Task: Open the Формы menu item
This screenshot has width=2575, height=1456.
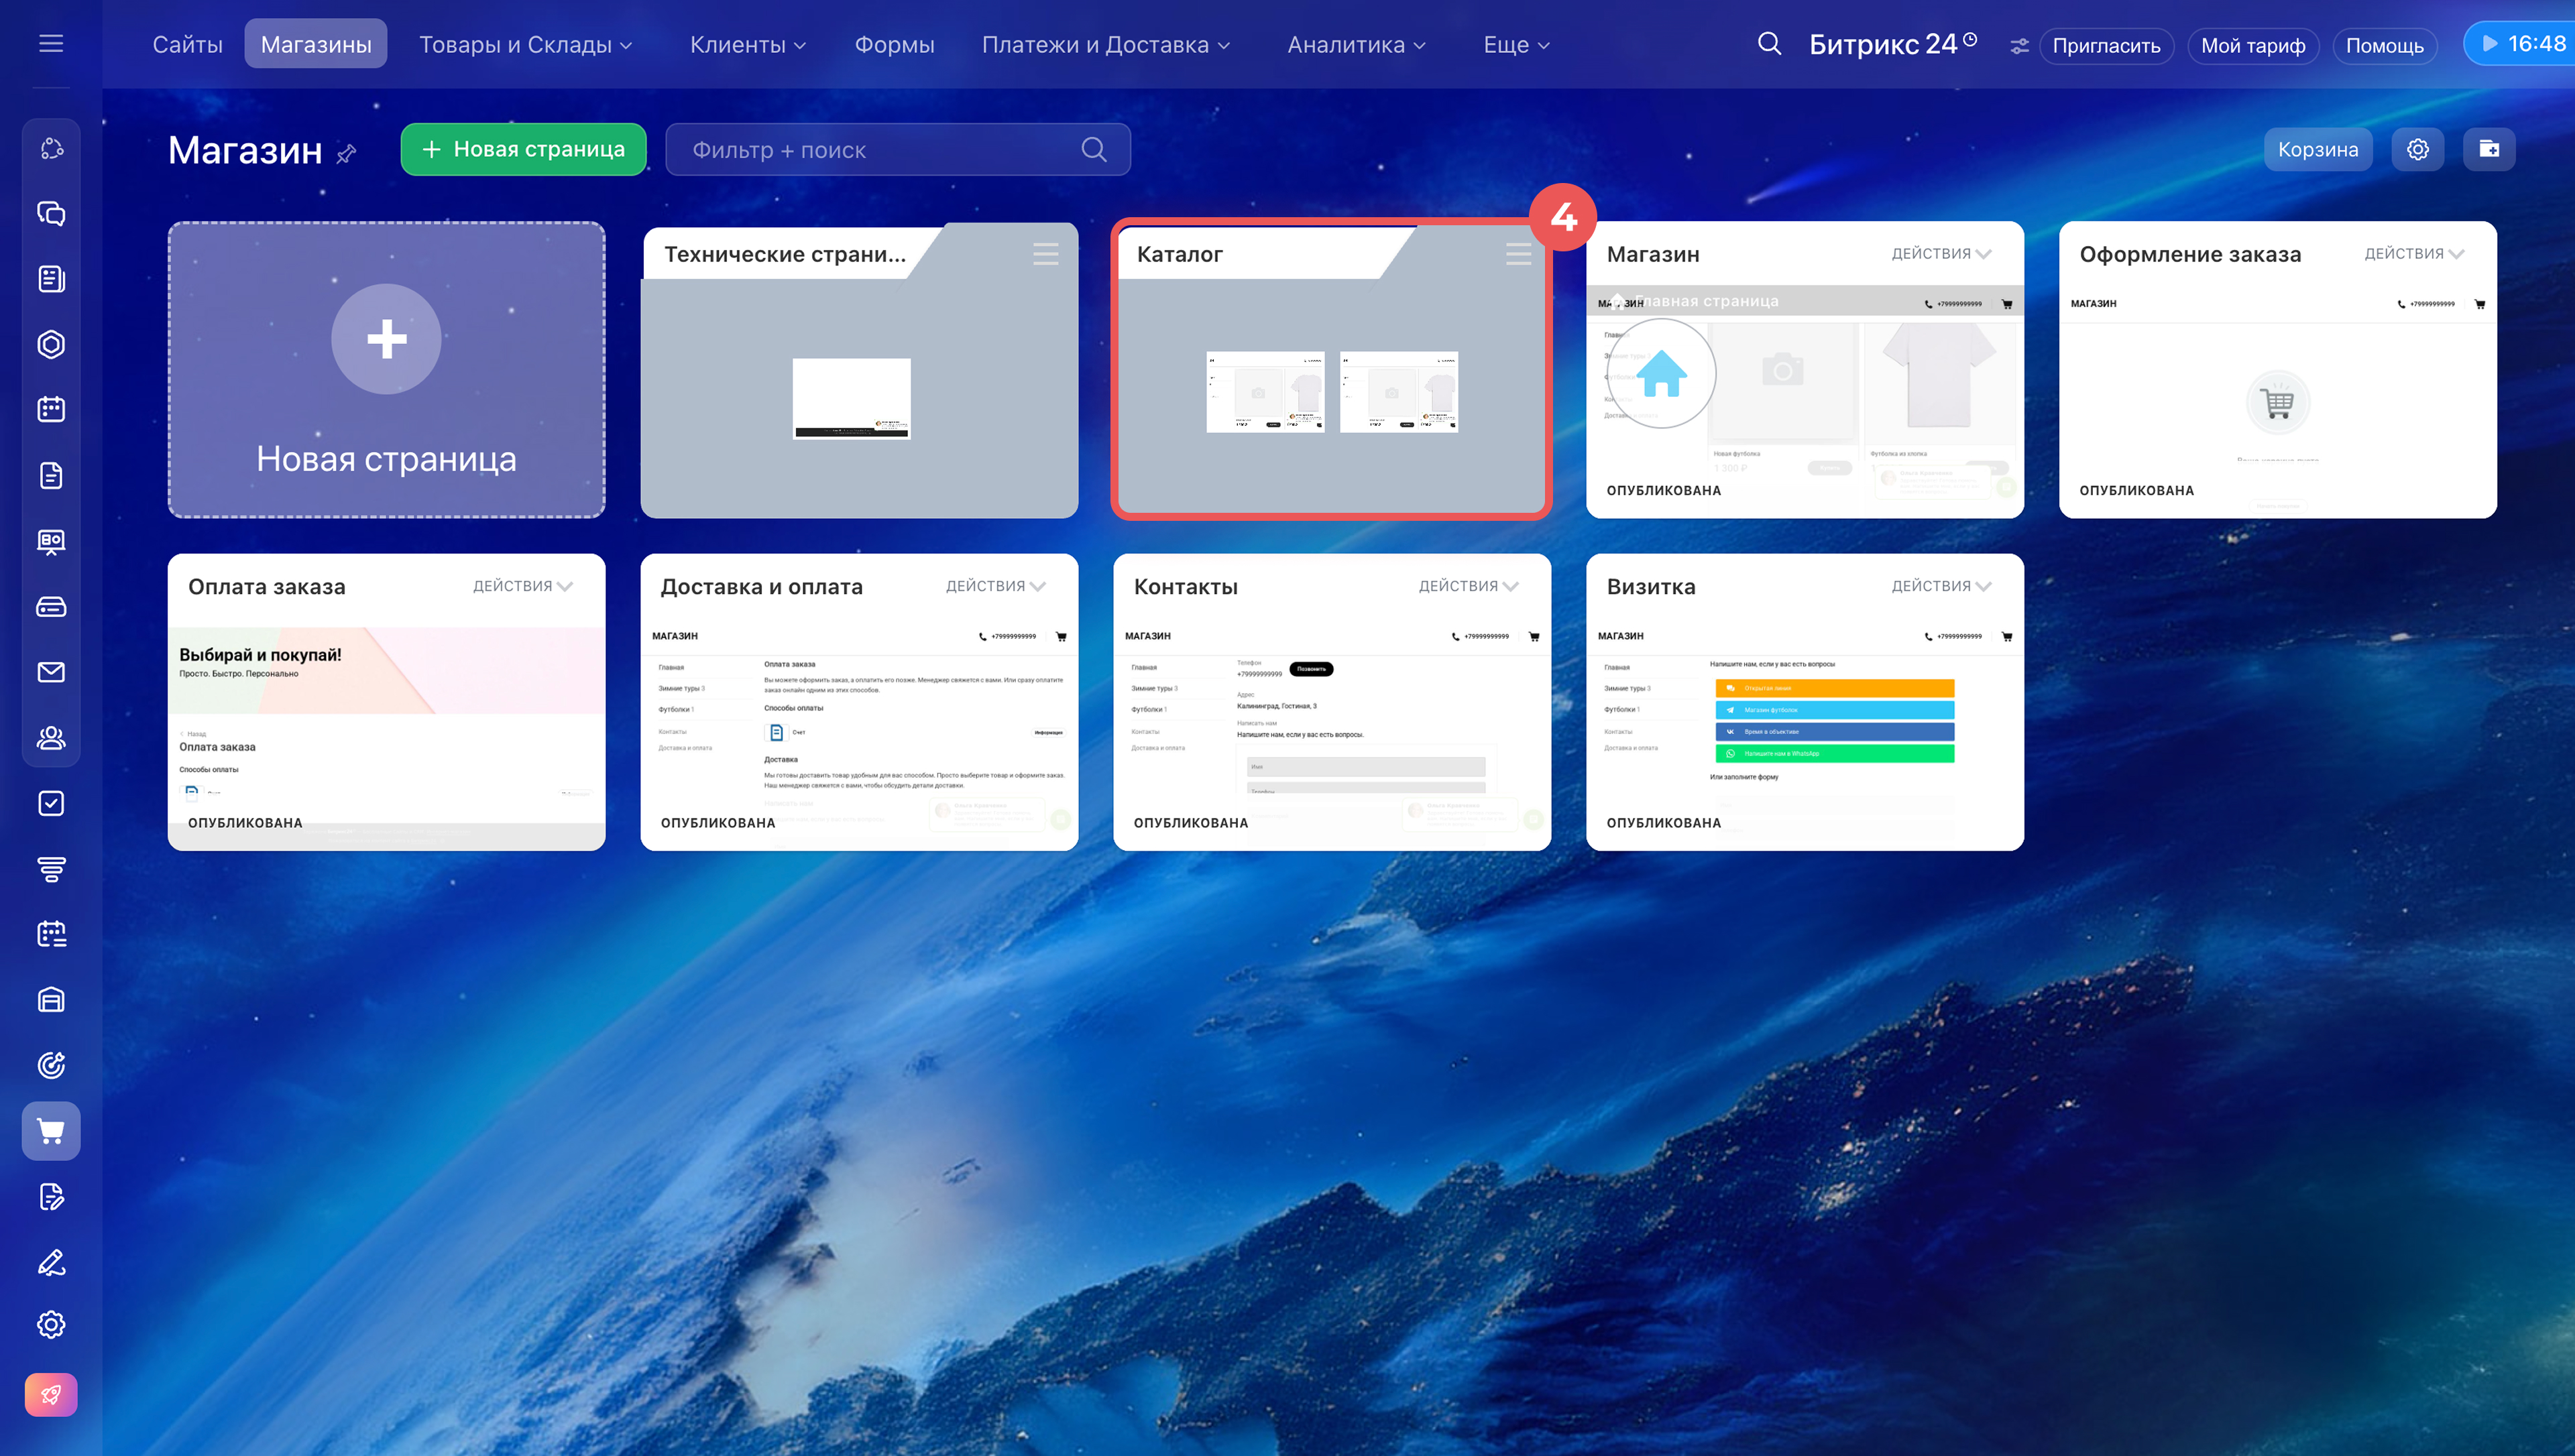Action: tap(894, 45)
